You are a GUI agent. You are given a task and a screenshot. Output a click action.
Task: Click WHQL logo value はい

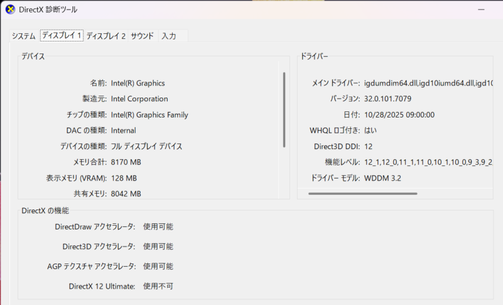(370, 130)
